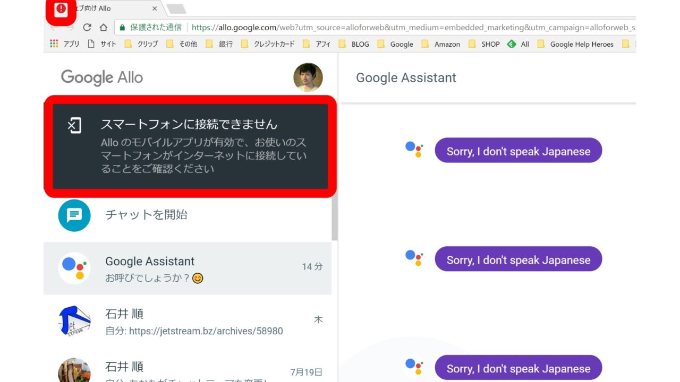This screenshot has width=680, height=382.
Task: Open the All bookmark with green icon
Action: coord(518,44)
